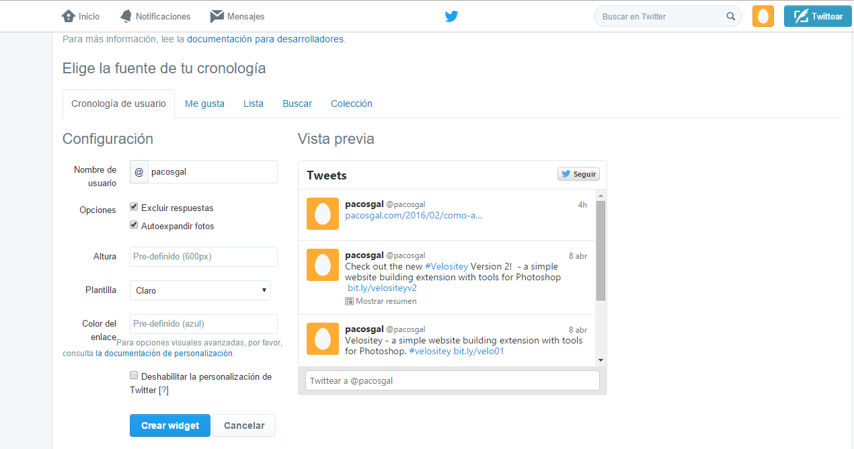Open bit.ly/velositeyv2 link
The height and width of the screenshot is (449, 854).
[x=383, y=288]
